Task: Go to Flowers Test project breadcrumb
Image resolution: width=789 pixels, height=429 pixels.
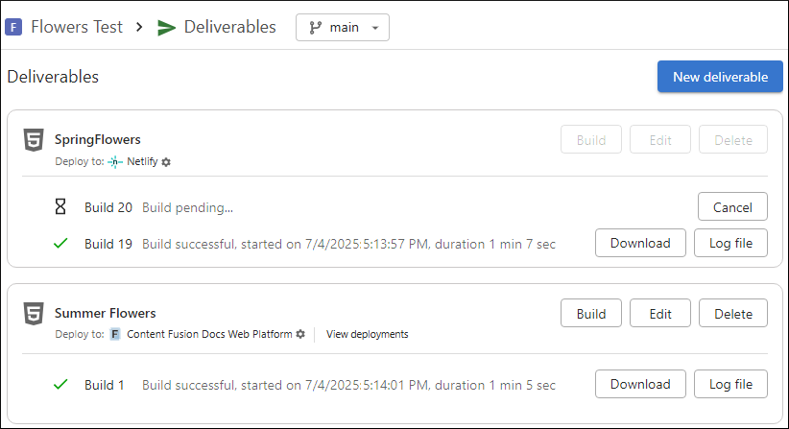Action: (77, 27)
